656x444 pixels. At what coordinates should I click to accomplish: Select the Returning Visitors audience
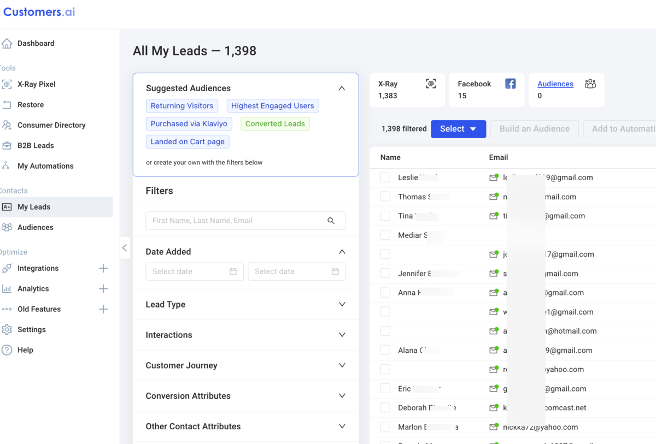click(182, 106)
